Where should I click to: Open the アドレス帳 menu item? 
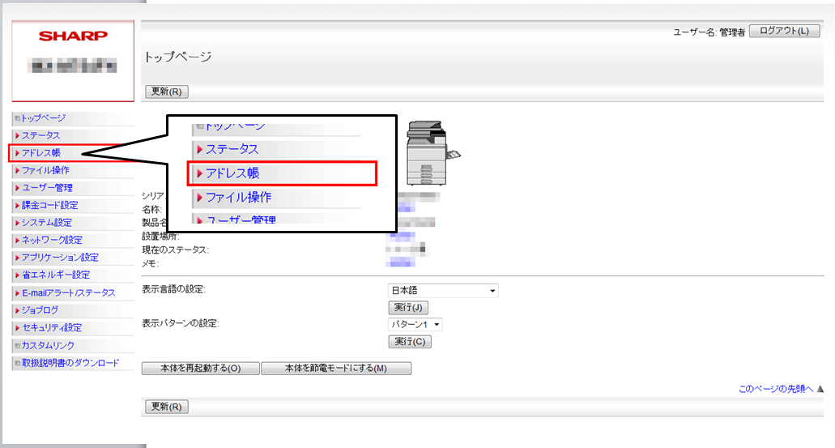(40, 153)
